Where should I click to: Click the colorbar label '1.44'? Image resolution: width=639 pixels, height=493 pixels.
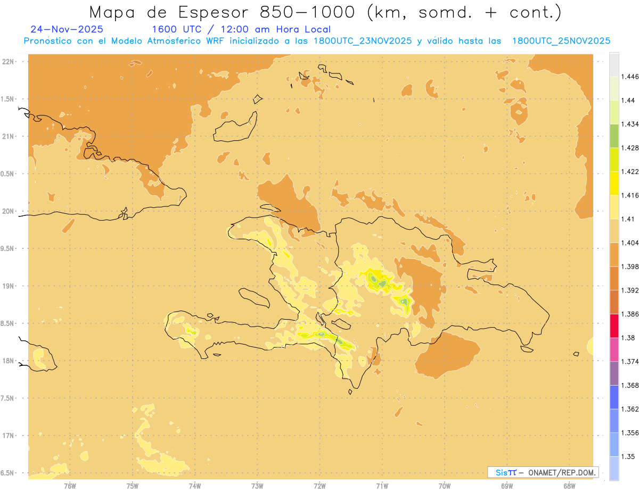(x=628, y=100)
